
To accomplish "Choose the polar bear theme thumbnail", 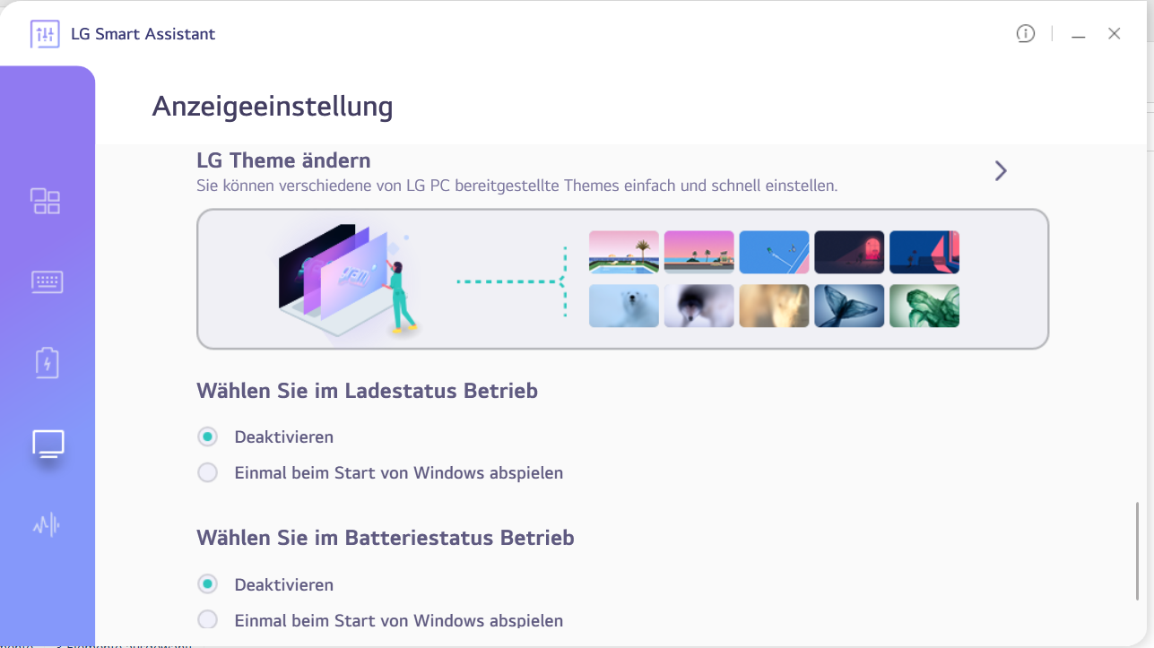I will point(624,306).
